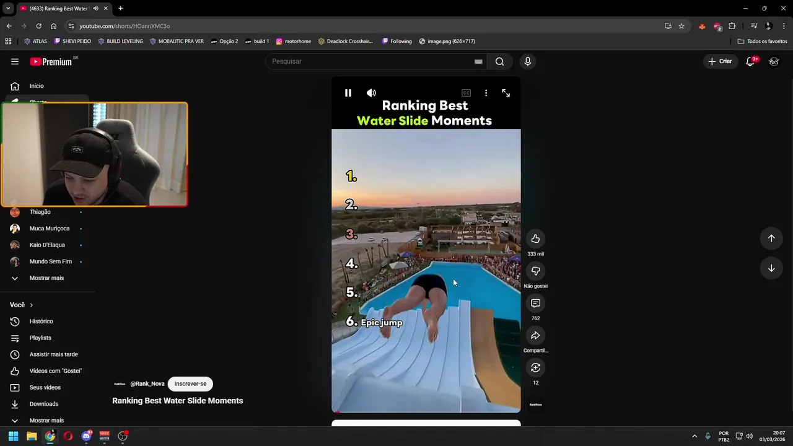Open the remix button showing 12
The width and height of the screenshot is (793, 446).
pyautogui.click(x=535, y=367)
